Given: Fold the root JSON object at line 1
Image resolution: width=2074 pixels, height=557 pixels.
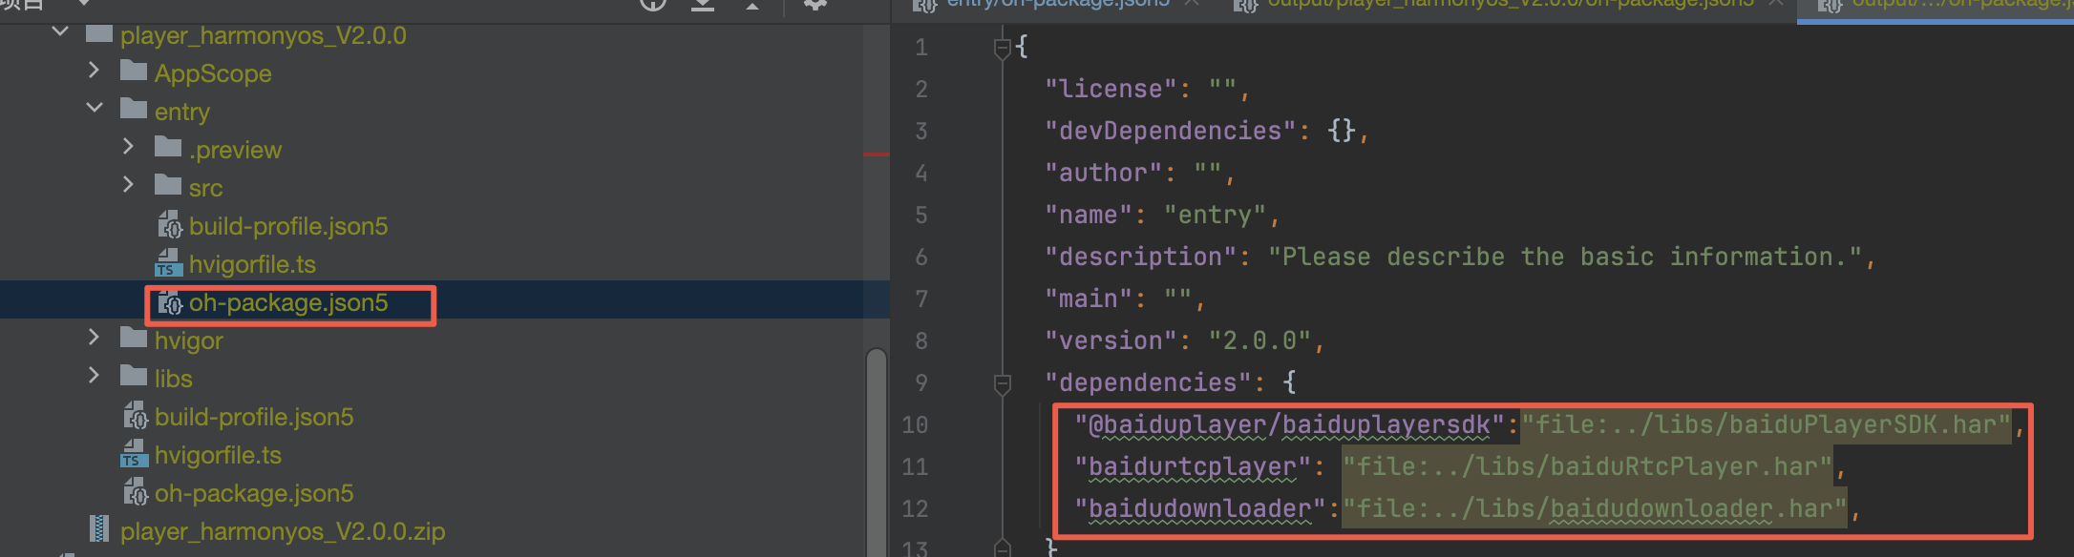Looking at the screenshot, I should click(x=1002, y=48).
